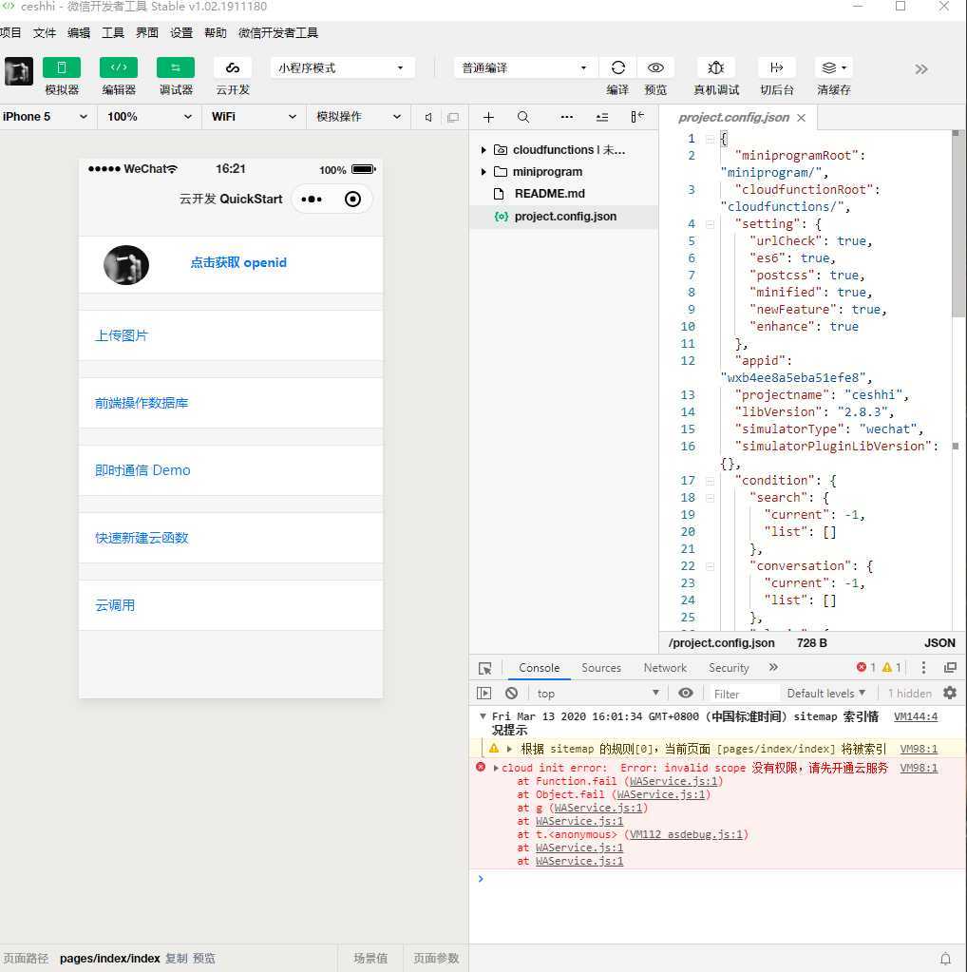Open the 微信开发者工具 menu

coord(278,33)
